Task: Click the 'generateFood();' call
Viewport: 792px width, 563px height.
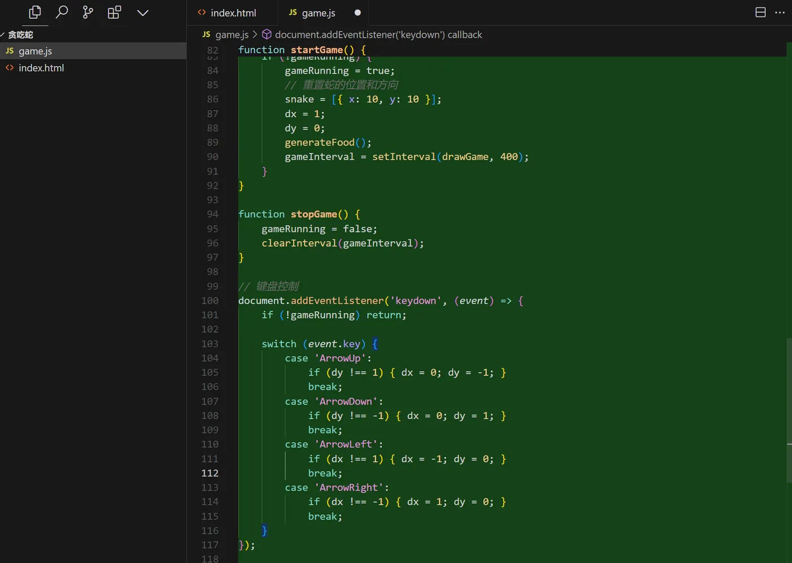Action: tap(328, 143)
